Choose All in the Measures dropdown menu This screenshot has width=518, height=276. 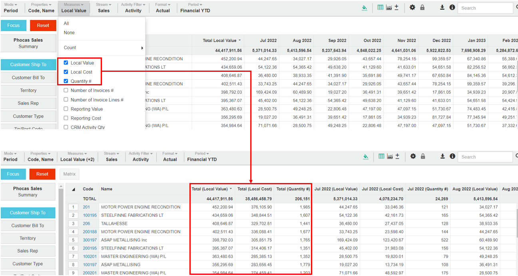[x=66, y=24]
